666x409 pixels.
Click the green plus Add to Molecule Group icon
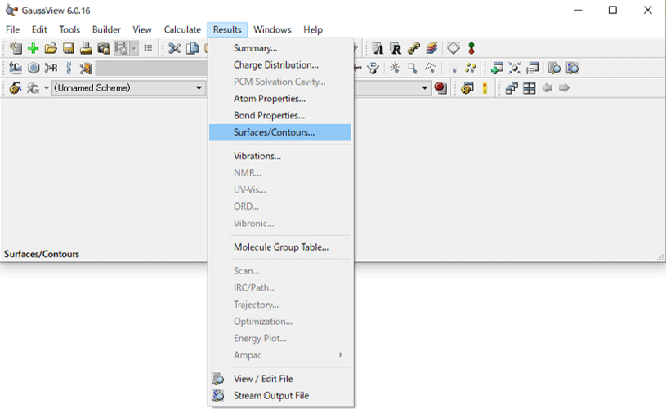tap(34, 48)
